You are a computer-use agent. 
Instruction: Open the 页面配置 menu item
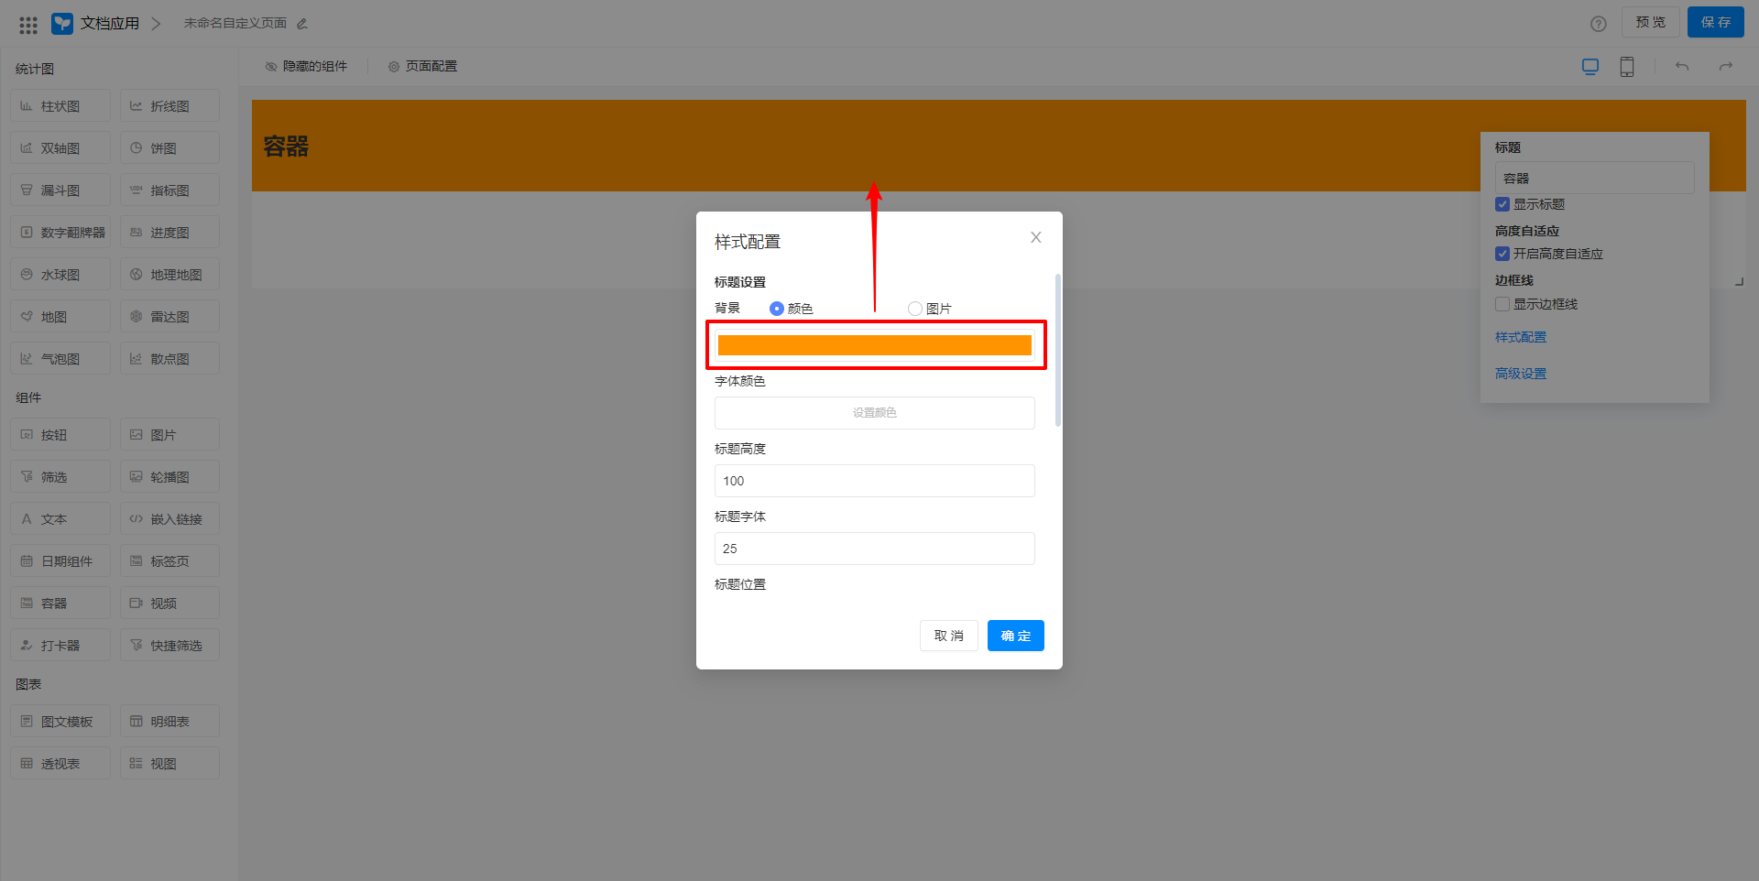[x=422, y=67]
